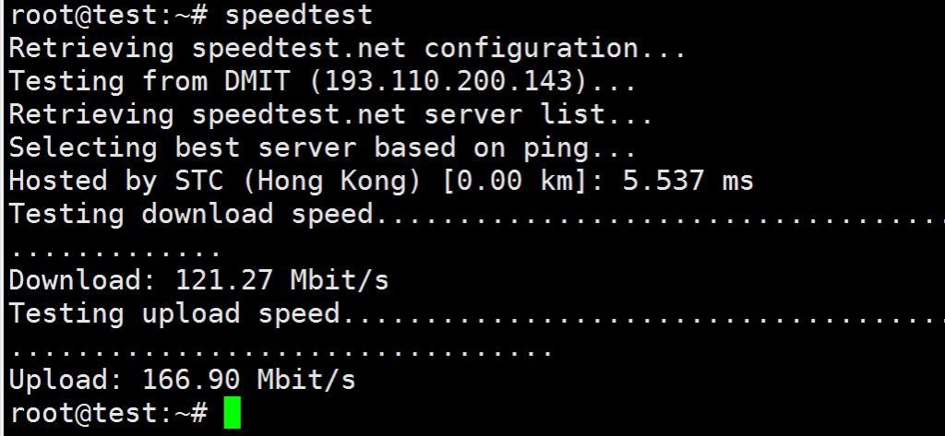Viewport: 945px width, 436px height.
Task: Click the IP address 193.110.200.143
Action: pos(448,81)
